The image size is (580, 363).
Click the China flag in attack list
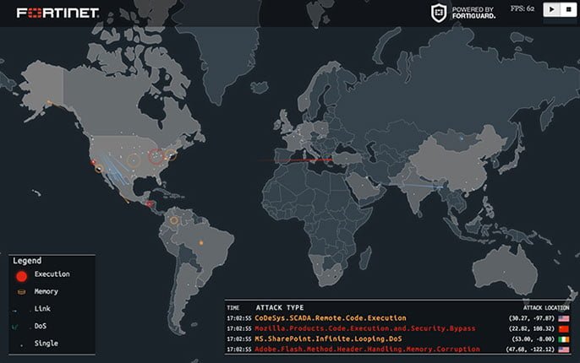click(563, 328)
